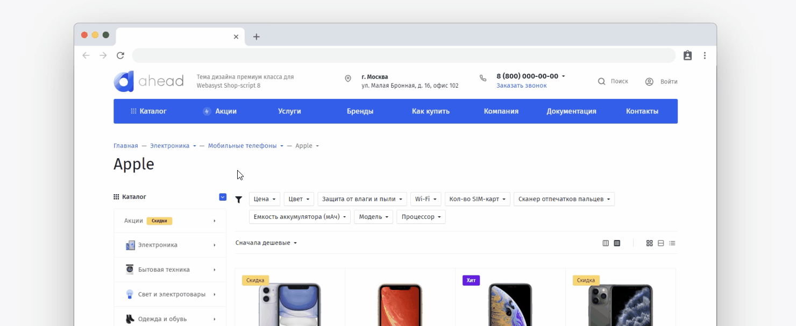This screenshot has height=326, width=796.
Task: Open Сканер отпечатков пальцев filter
Action: click(564, 199)
